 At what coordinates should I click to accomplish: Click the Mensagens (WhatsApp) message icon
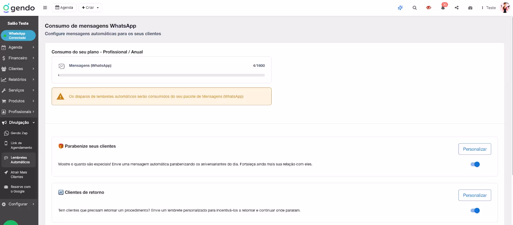[62, 66]
